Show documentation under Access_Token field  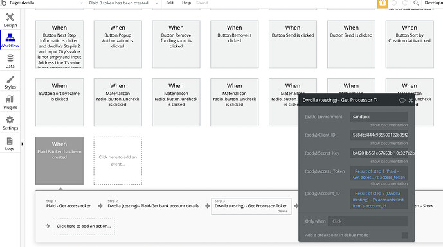(x=389, y=183)
